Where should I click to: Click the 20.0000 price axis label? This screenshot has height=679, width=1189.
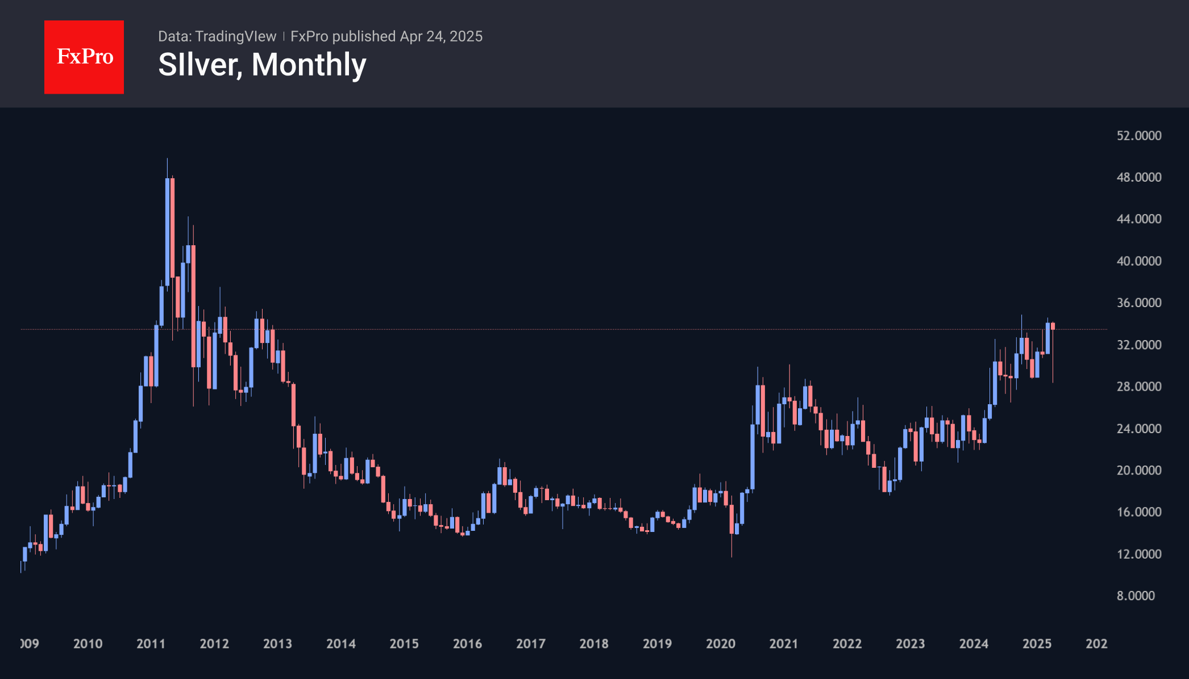1138,470
